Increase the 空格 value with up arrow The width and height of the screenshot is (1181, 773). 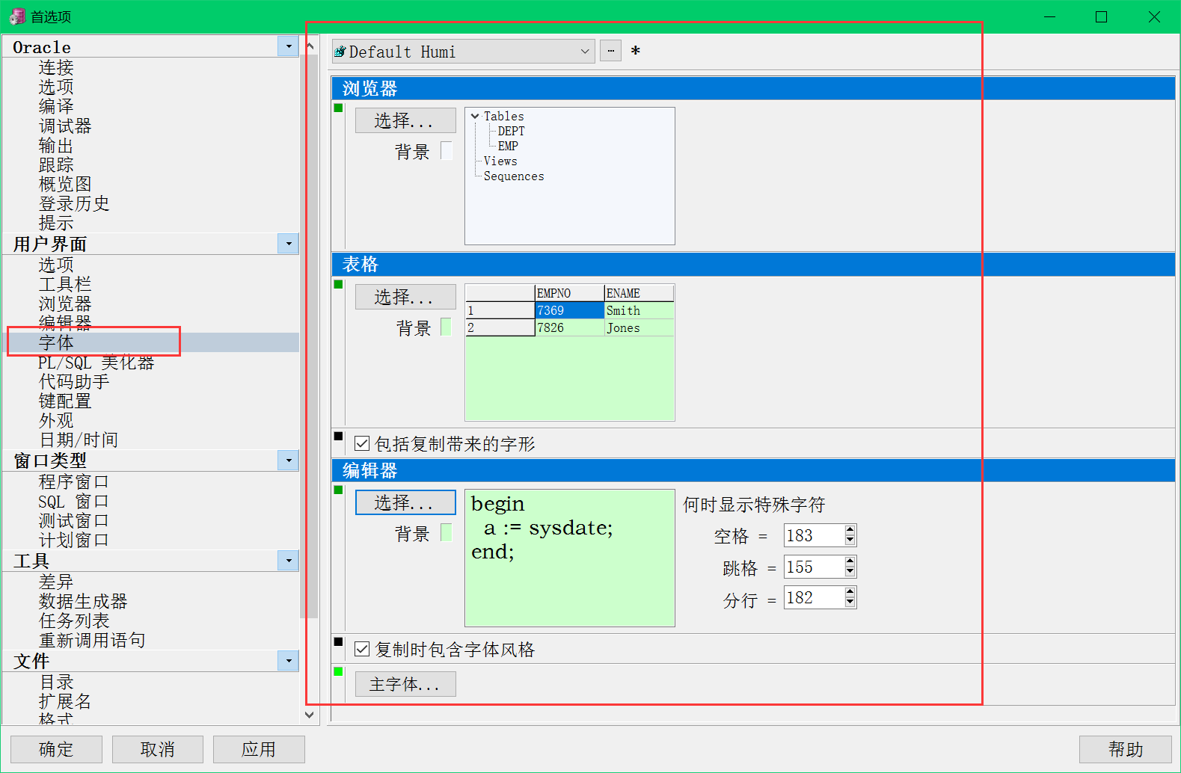850,530
